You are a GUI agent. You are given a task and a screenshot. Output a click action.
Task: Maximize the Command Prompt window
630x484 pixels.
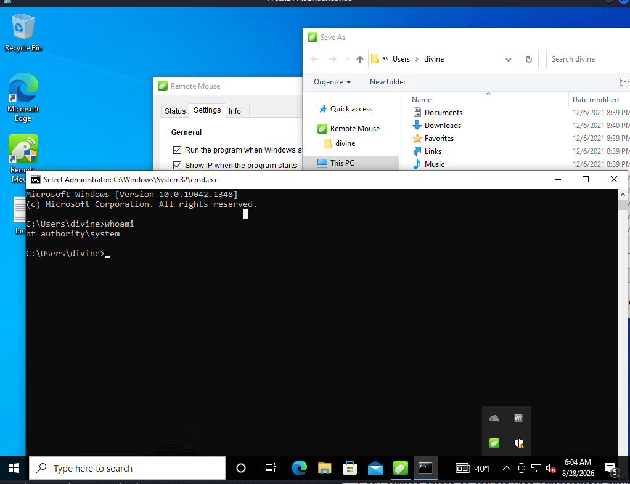point(586,179)
